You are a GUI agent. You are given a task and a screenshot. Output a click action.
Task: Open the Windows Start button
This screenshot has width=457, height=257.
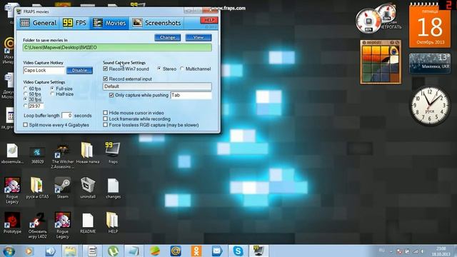tap(9, 251)
